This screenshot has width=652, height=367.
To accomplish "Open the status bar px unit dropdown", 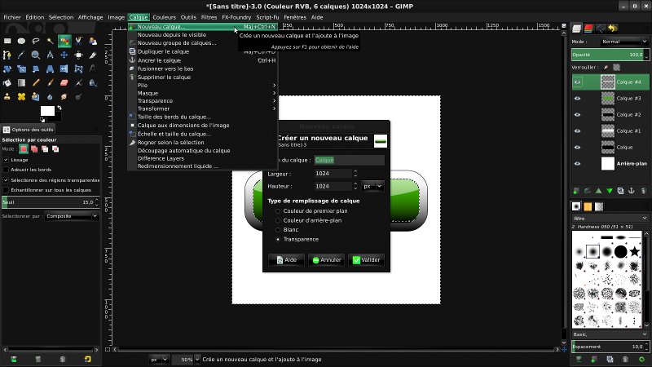I will pyautogui.click(x=159, y=360).
